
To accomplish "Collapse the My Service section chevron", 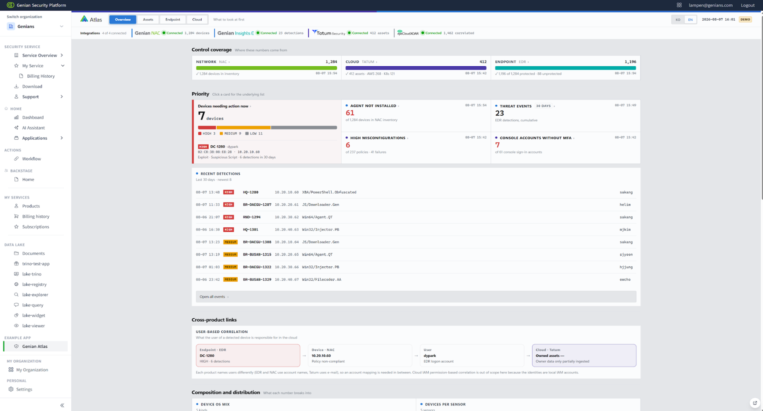I will pos(62,66).
